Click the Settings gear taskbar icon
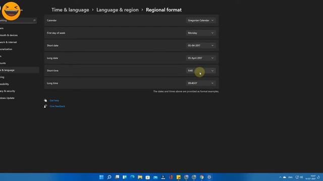 pyautogui.click(x=209, y=177)
